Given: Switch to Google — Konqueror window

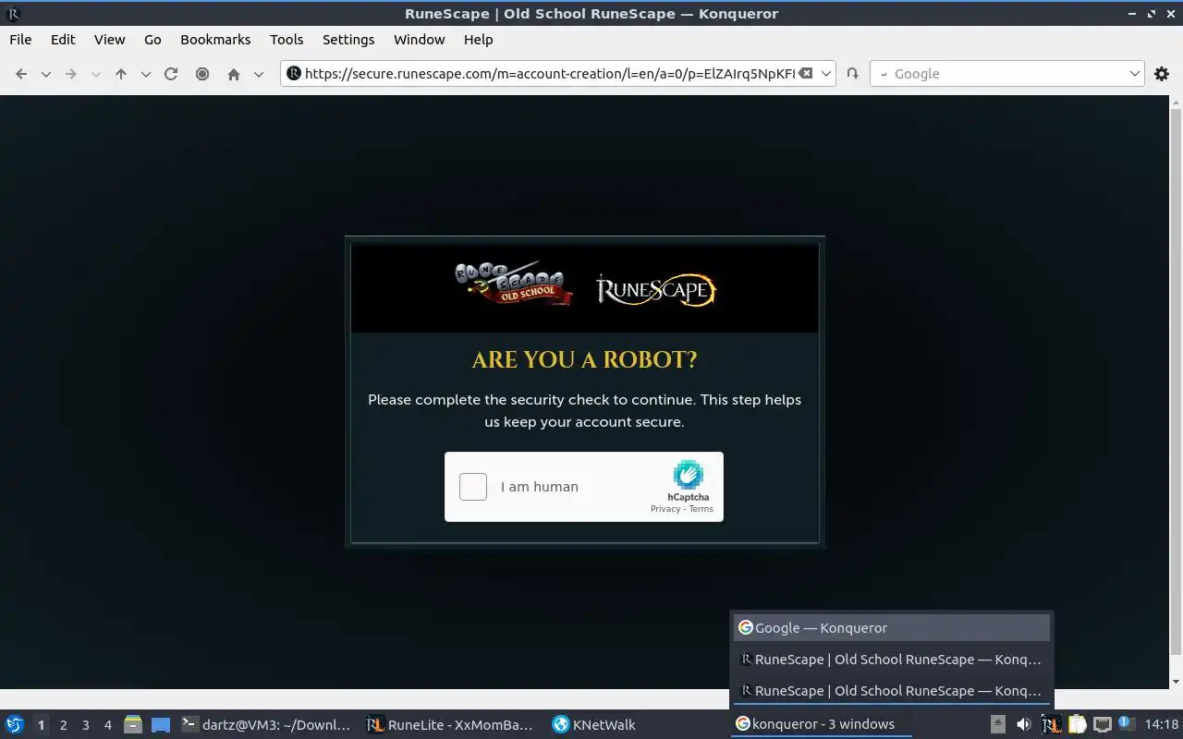Looking at the screenshot, I should pos(892,628).
